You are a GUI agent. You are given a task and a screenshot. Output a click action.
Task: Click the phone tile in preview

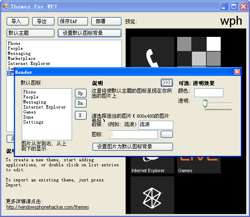[152, 52]
